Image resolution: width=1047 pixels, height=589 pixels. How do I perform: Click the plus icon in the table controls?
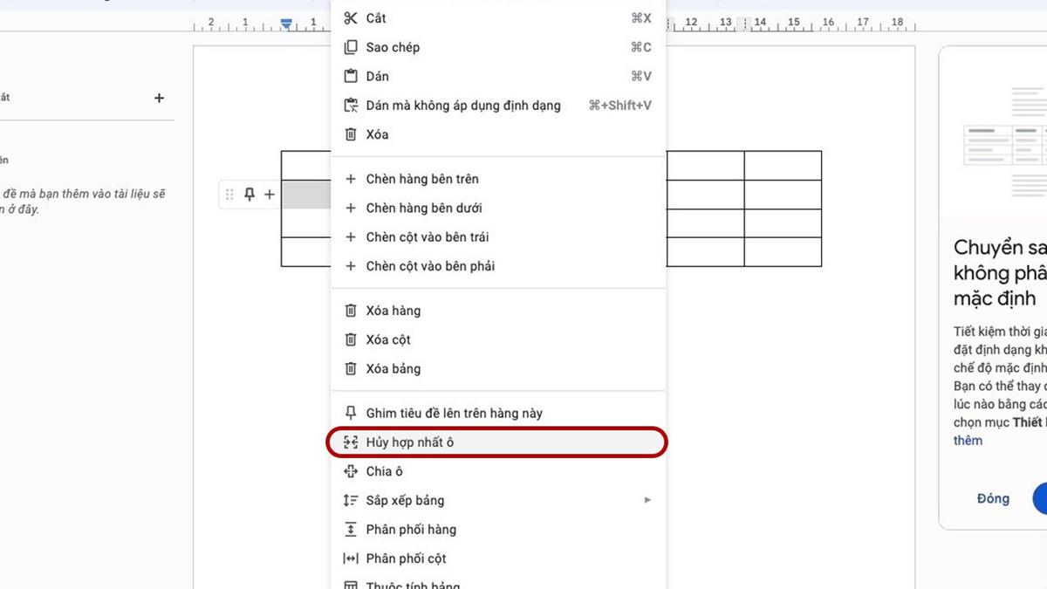coord(268,195)
